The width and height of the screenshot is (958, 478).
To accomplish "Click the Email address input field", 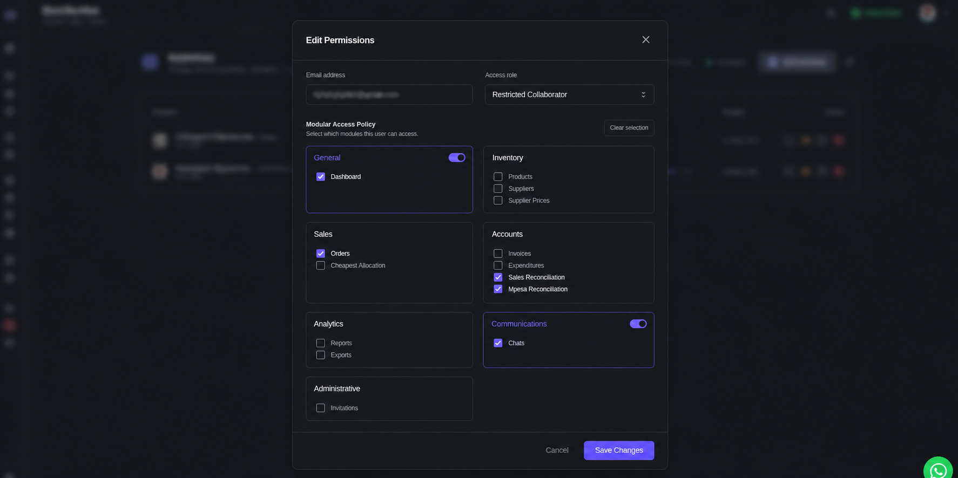I will [389, 94].
